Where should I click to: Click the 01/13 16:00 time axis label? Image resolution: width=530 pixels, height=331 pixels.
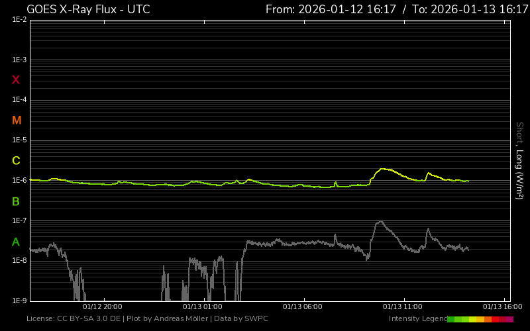point(502,307)
